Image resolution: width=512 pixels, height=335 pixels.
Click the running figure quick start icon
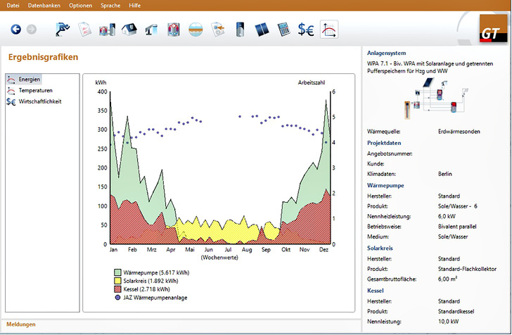click(64, 30)
